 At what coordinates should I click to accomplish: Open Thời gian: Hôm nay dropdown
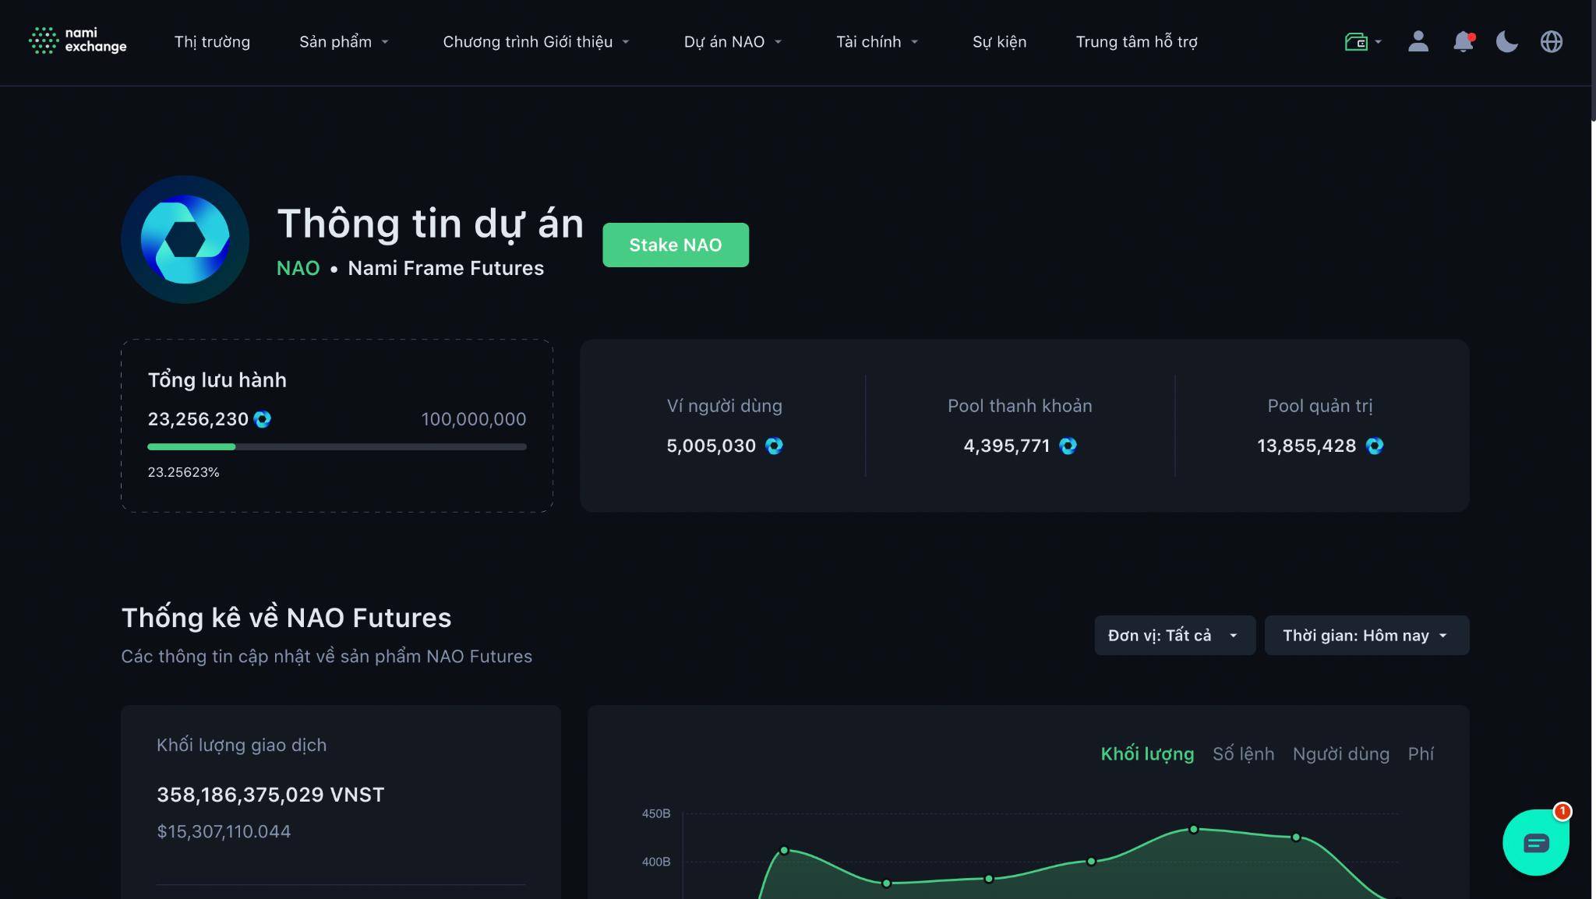coord(1367,635)
